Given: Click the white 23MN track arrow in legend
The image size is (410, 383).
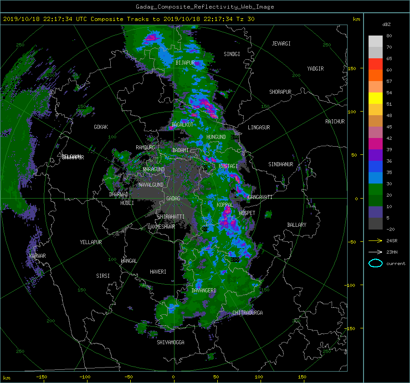Looking at the screenshot, I should click(x=375, y=252).
